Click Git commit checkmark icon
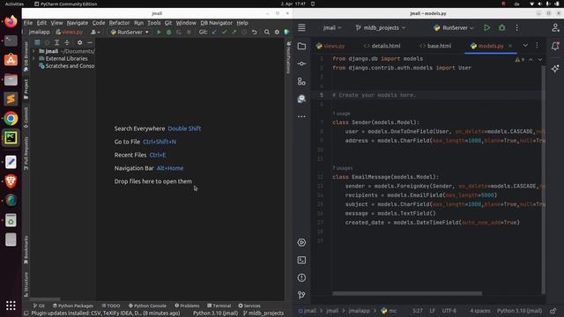Viewport: 564px width, 317px height. pos(224,32)
